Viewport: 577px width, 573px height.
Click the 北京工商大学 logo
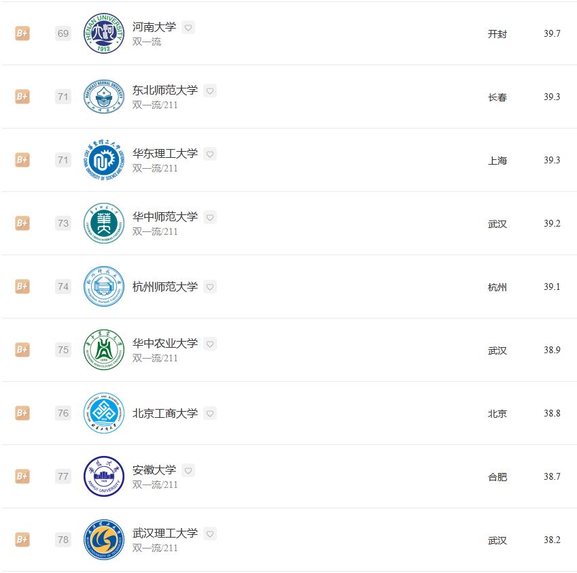[103, 413]
